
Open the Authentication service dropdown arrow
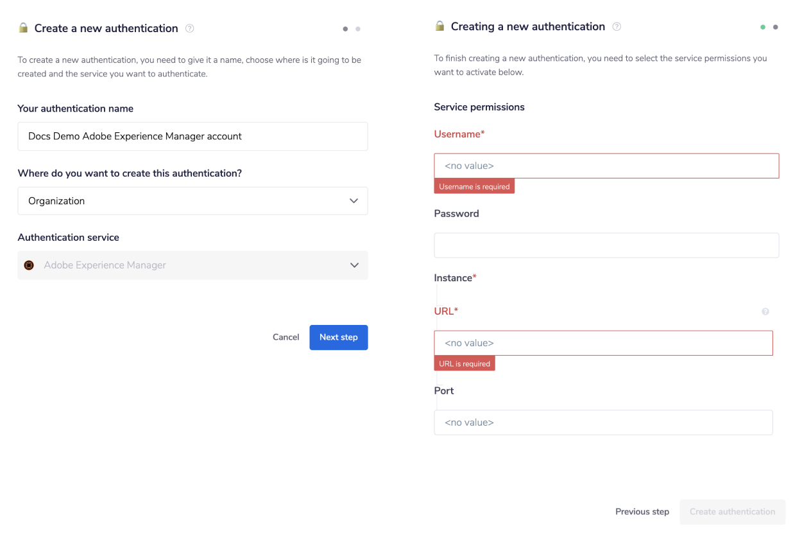(x=354, y=265)
